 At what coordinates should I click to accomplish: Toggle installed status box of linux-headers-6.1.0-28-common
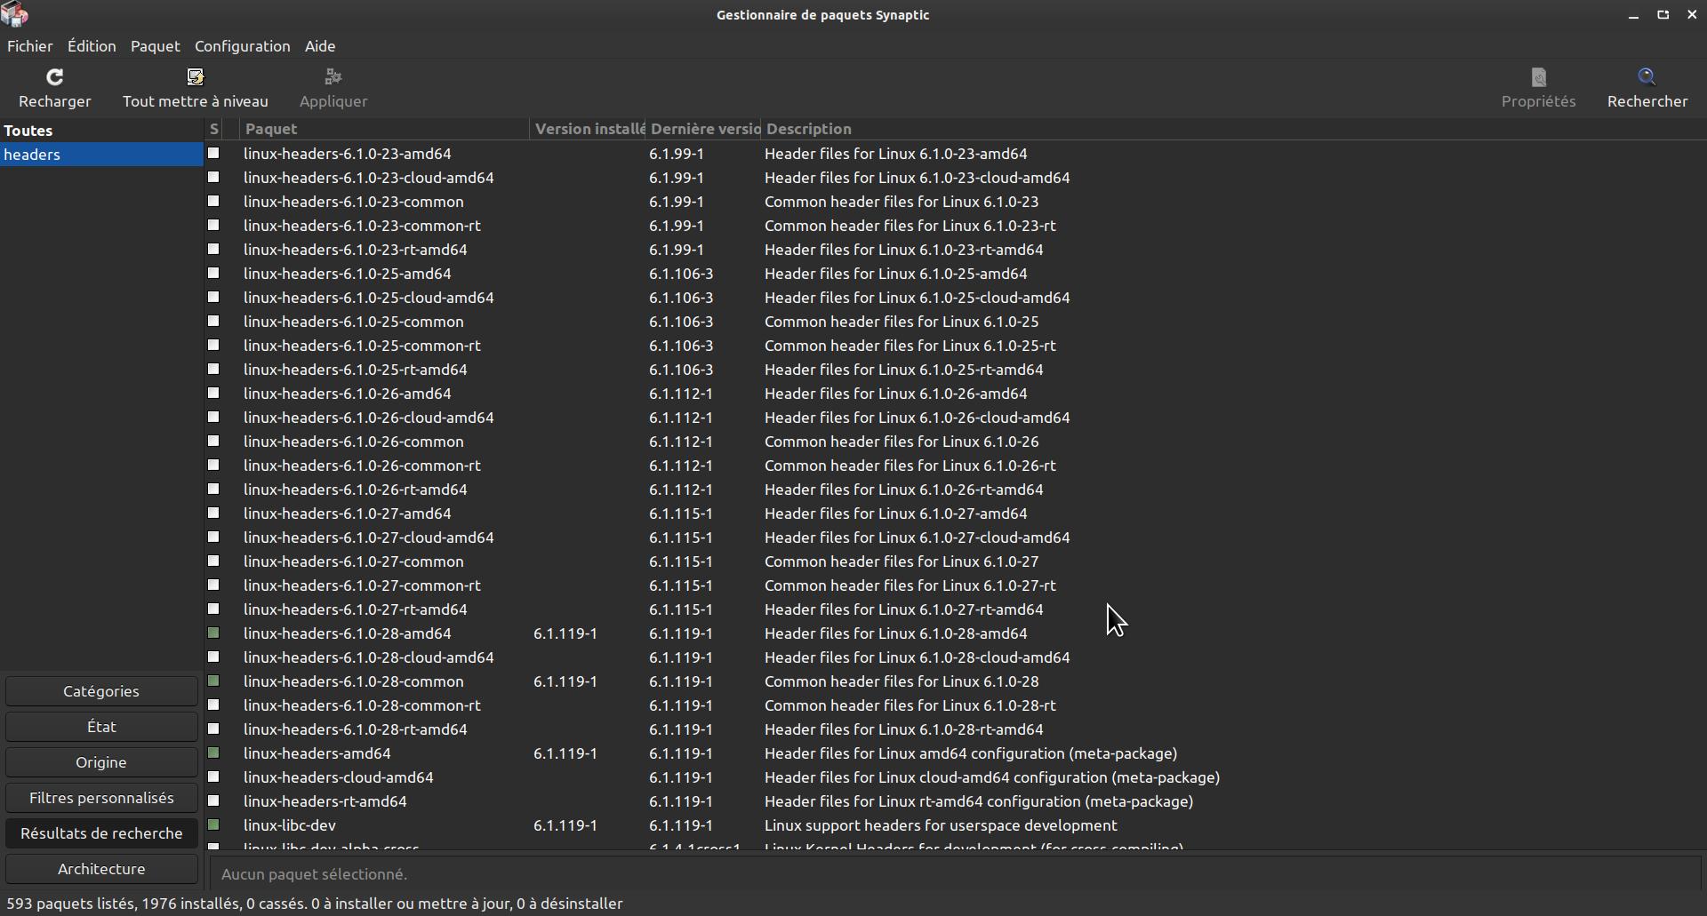[213, 681]
